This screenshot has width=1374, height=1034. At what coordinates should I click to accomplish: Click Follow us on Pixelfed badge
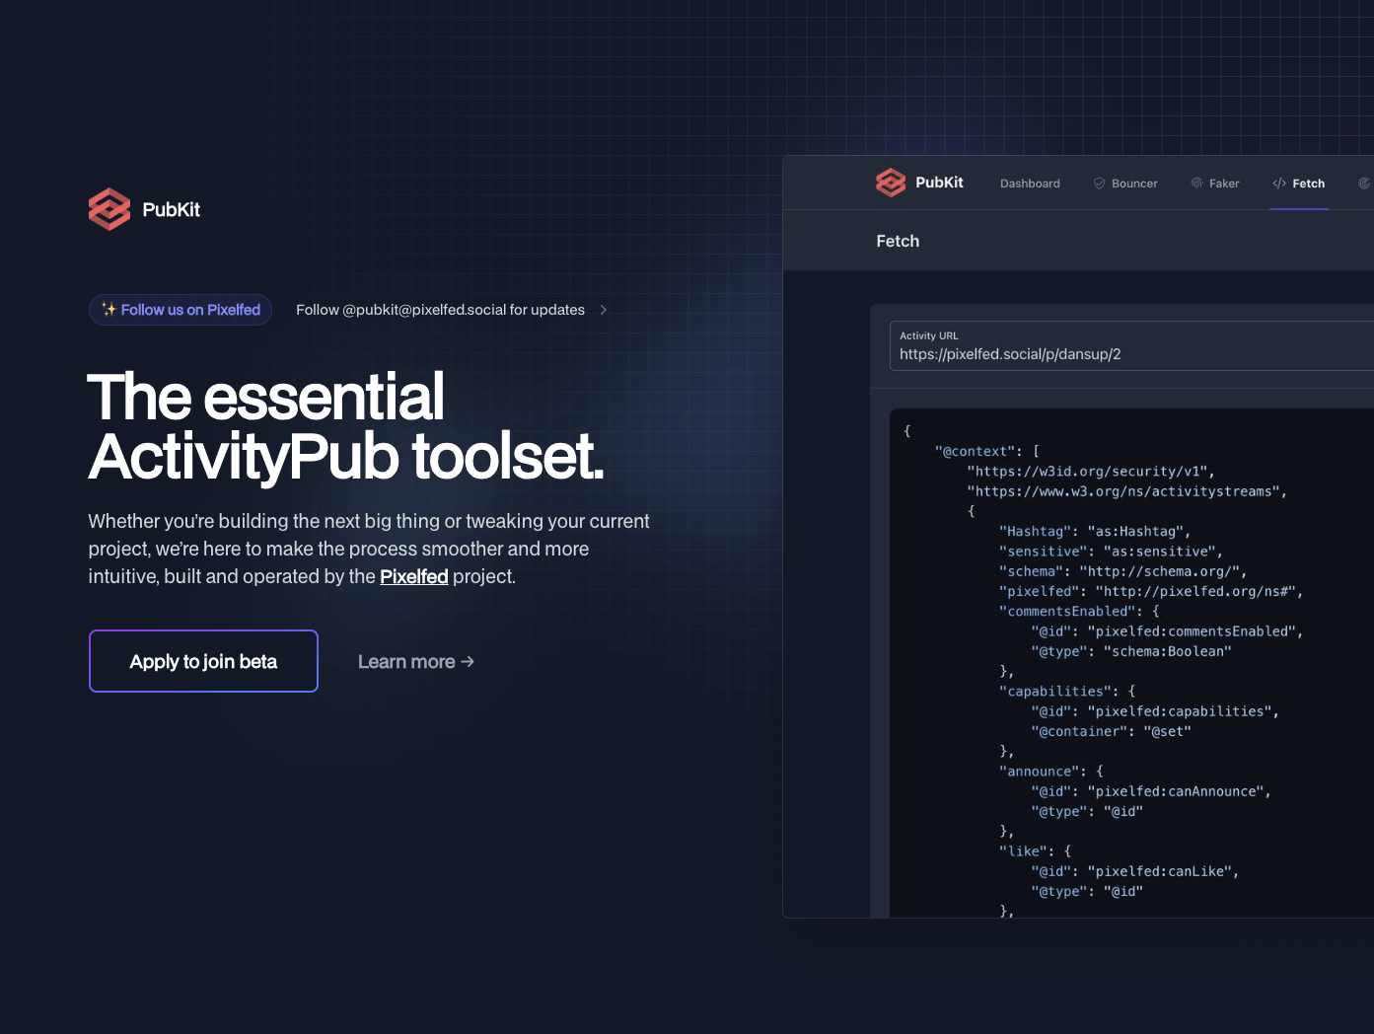pos(181,310)
